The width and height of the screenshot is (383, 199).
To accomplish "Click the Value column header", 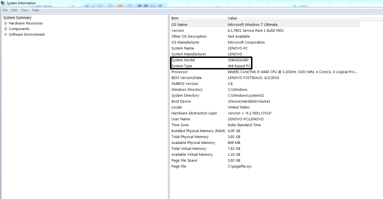I will coord(293,18).
